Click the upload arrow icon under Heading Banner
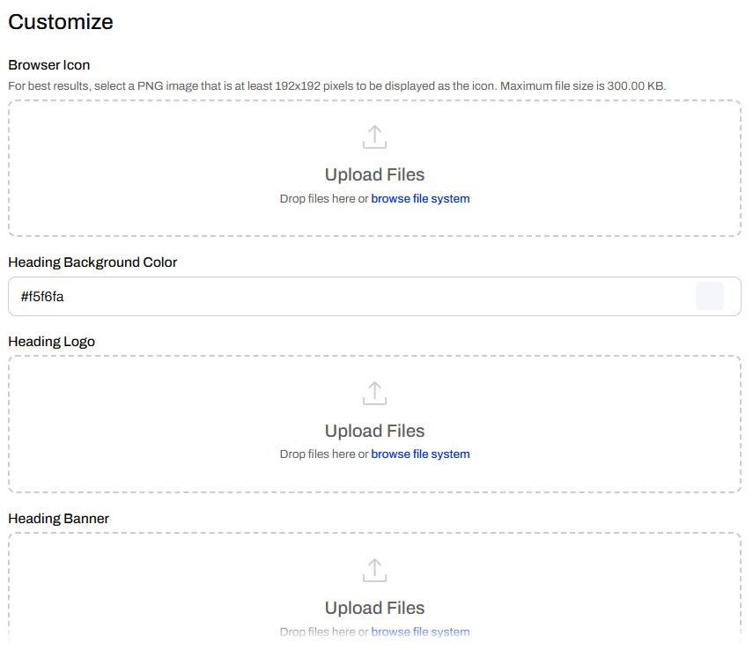Viewport: 753px width, 650px height. (374, 571)
